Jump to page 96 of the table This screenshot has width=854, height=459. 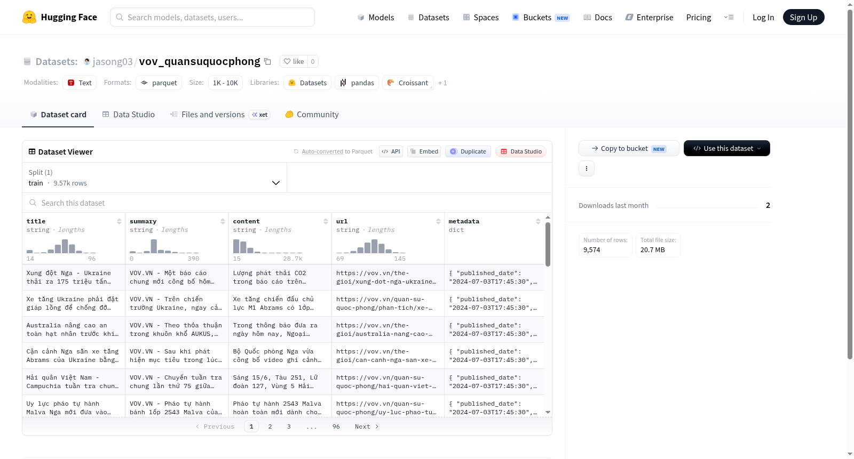pyautogui.click(x=336, y=426)
